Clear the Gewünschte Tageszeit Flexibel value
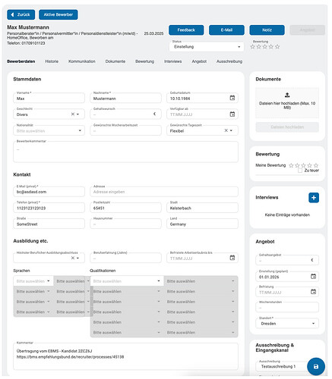Image resolution: width=332 pixels, height=379 pixels. click(x=226, y=130)
